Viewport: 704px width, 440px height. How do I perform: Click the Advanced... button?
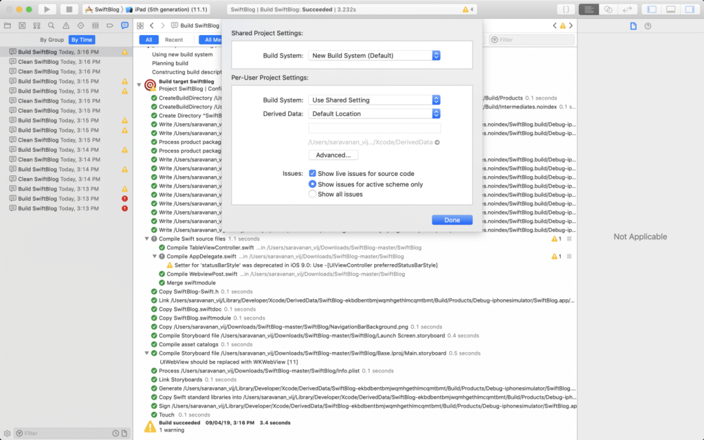click(x=333, y=155)
